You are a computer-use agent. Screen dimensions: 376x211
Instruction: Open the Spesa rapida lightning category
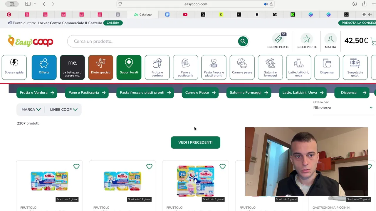pos(14,67)
